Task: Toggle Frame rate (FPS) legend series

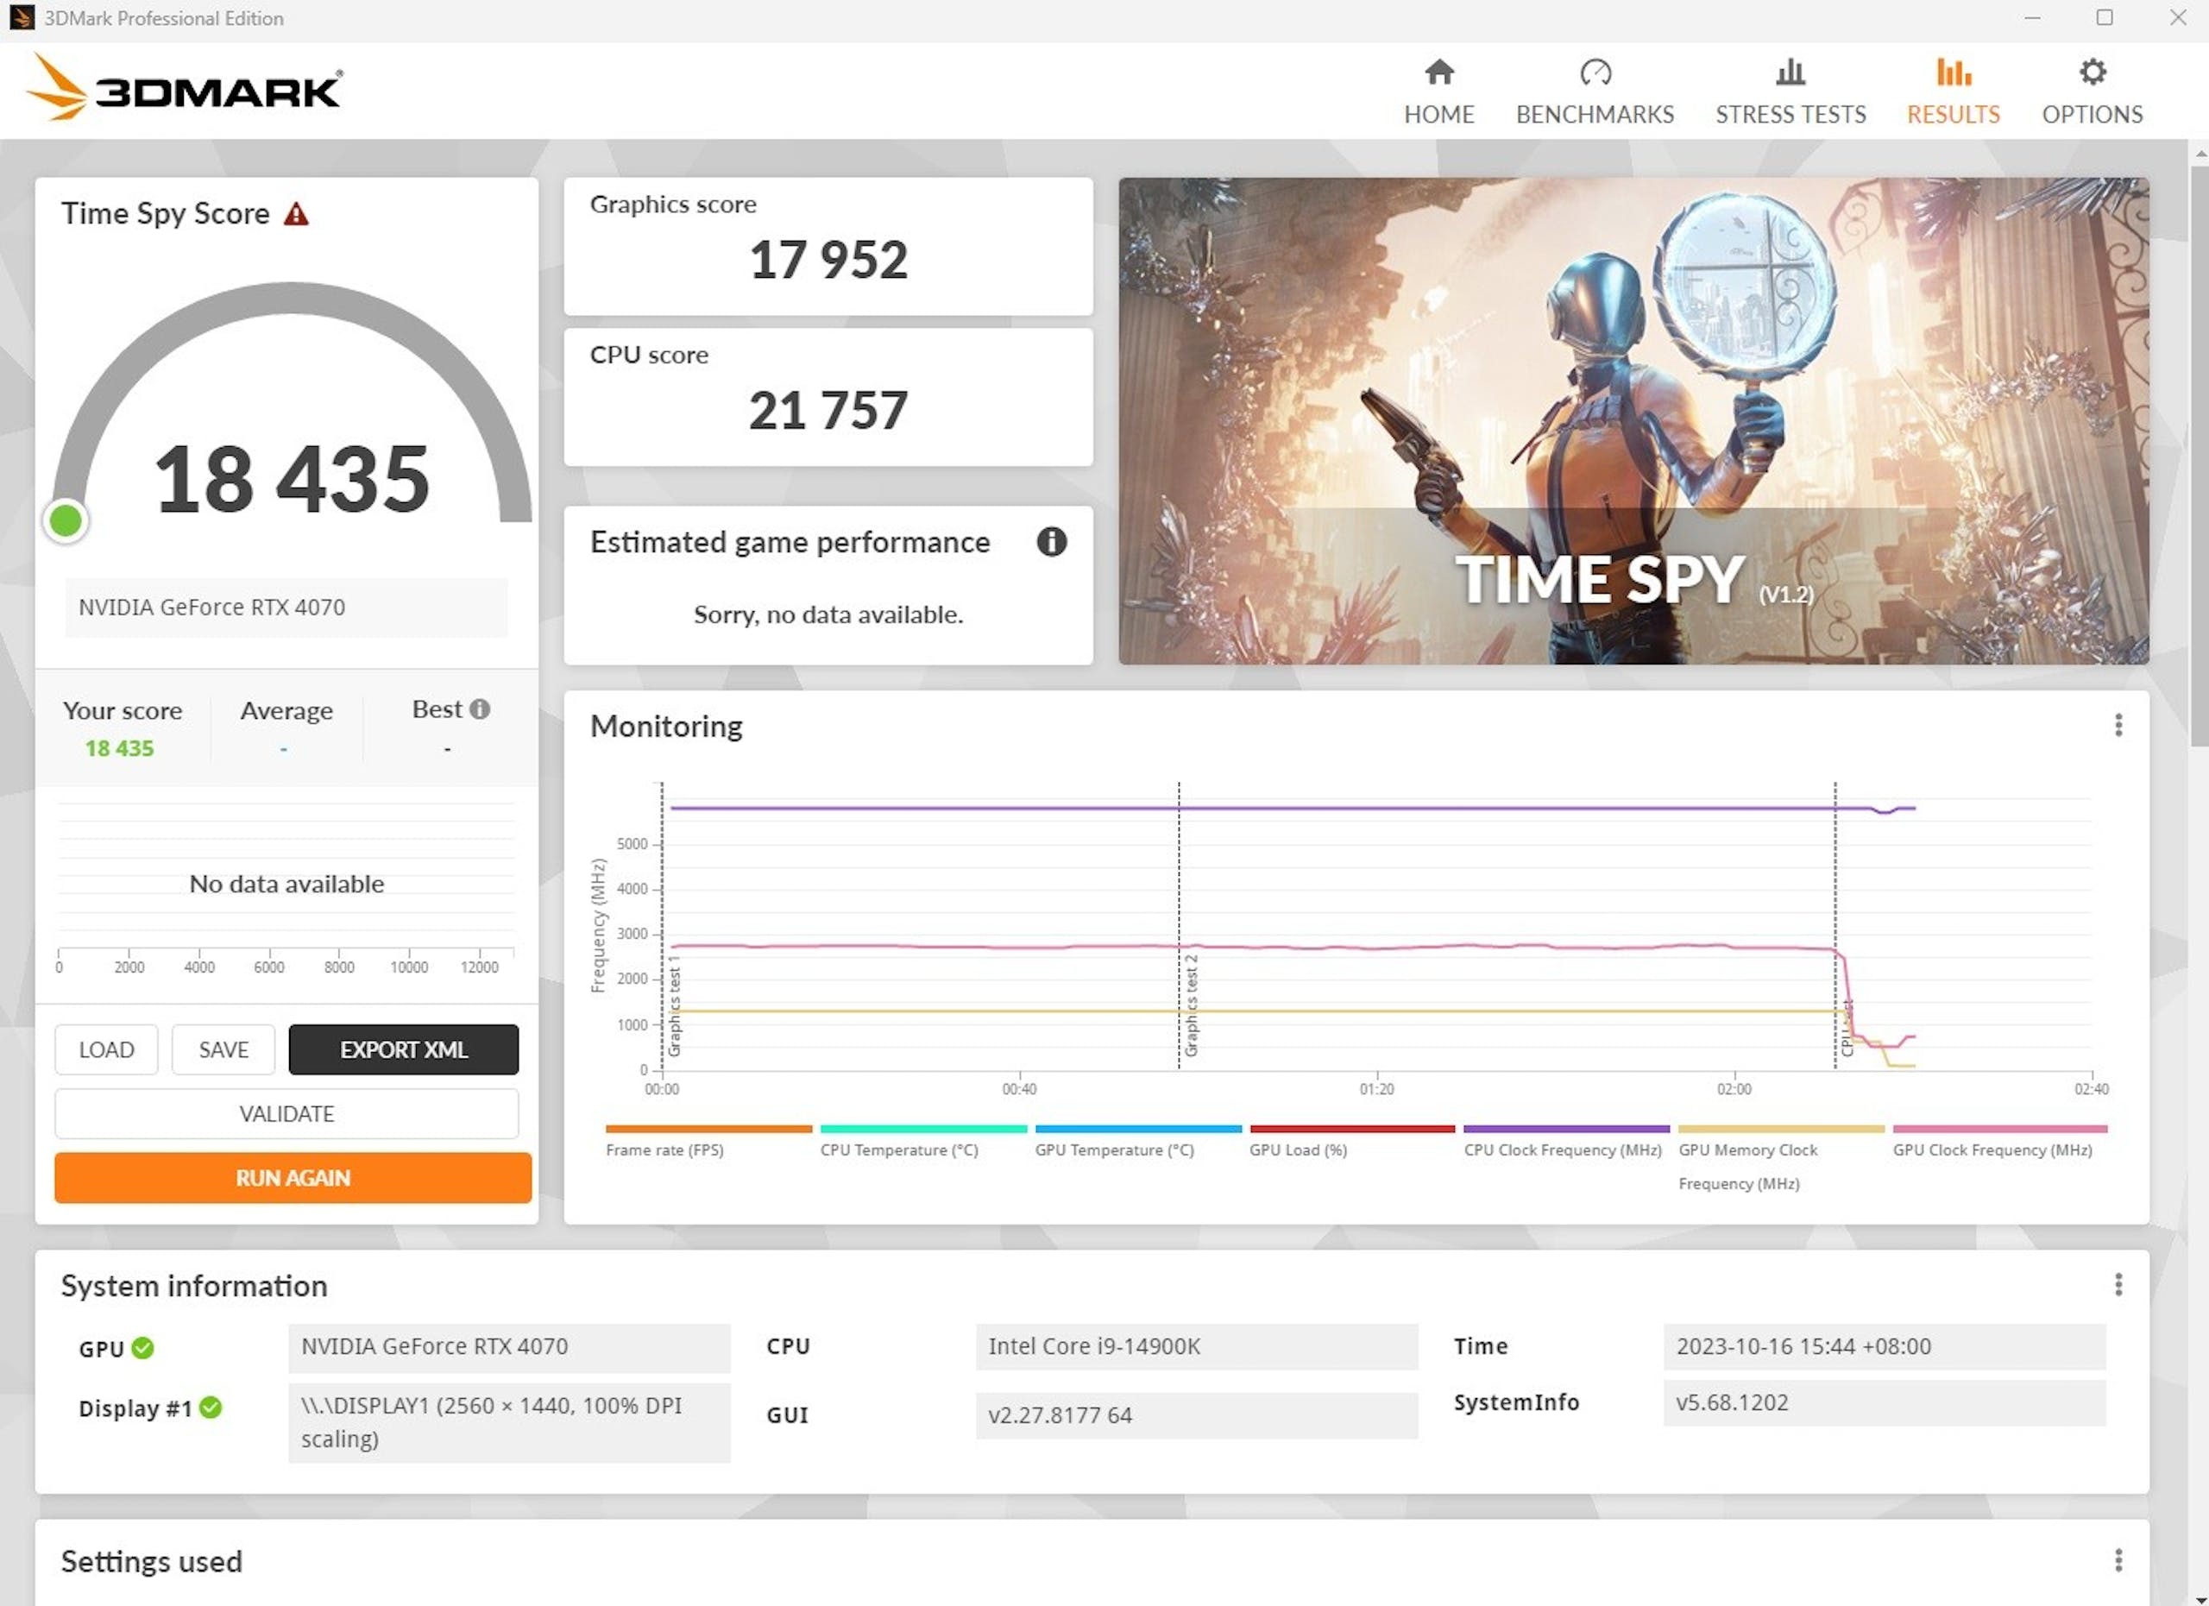Action: coord(664,1150)
